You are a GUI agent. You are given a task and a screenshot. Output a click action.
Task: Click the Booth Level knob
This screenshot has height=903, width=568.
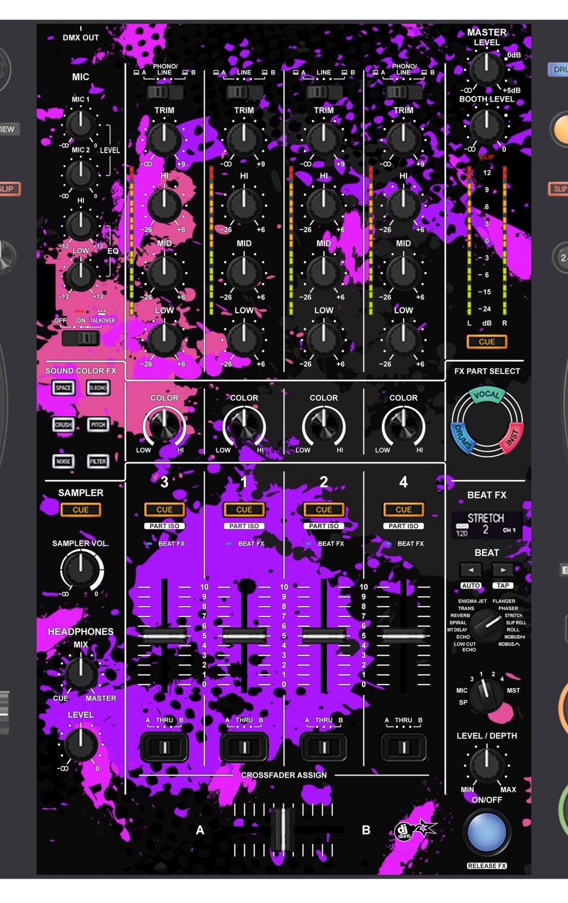pos(487,126)
